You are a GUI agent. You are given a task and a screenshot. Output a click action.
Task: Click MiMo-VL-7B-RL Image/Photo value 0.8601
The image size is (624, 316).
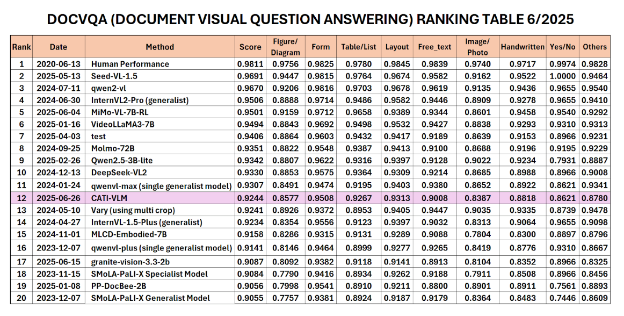(477, 112)
